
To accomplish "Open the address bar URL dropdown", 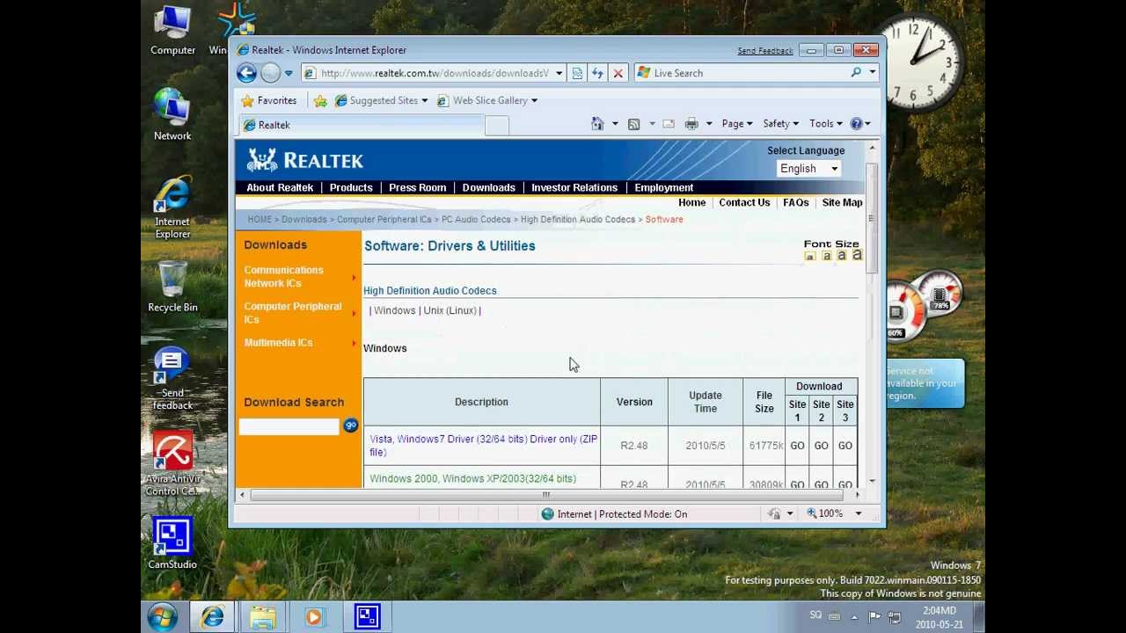I will (x=559, y=73).
